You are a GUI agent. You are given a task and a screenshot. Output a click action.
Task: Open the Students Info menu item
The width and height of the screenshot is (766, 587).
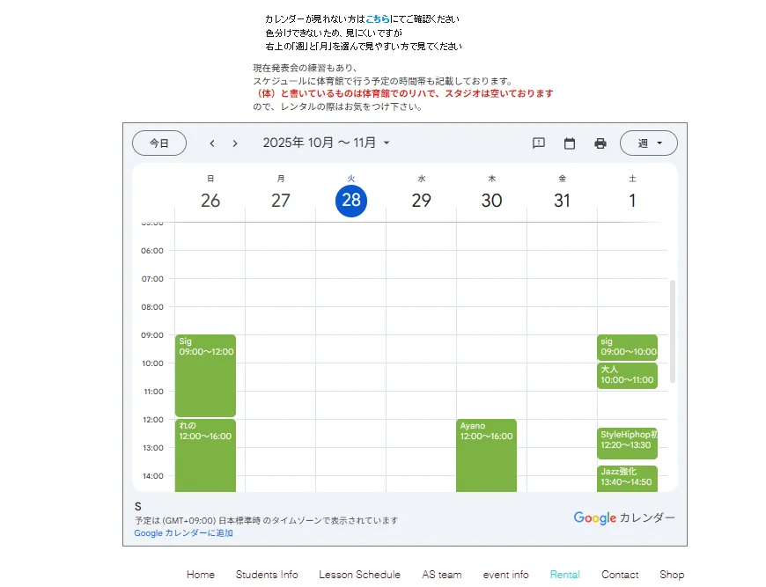pyautogui.click(x=267, y=575)
